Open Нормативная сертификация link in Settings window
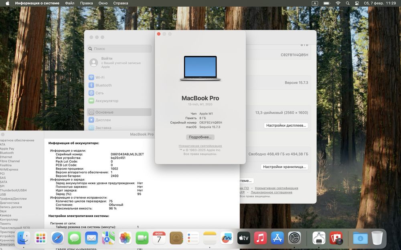Viewport: 401px width, 250px height. point(276,188)
